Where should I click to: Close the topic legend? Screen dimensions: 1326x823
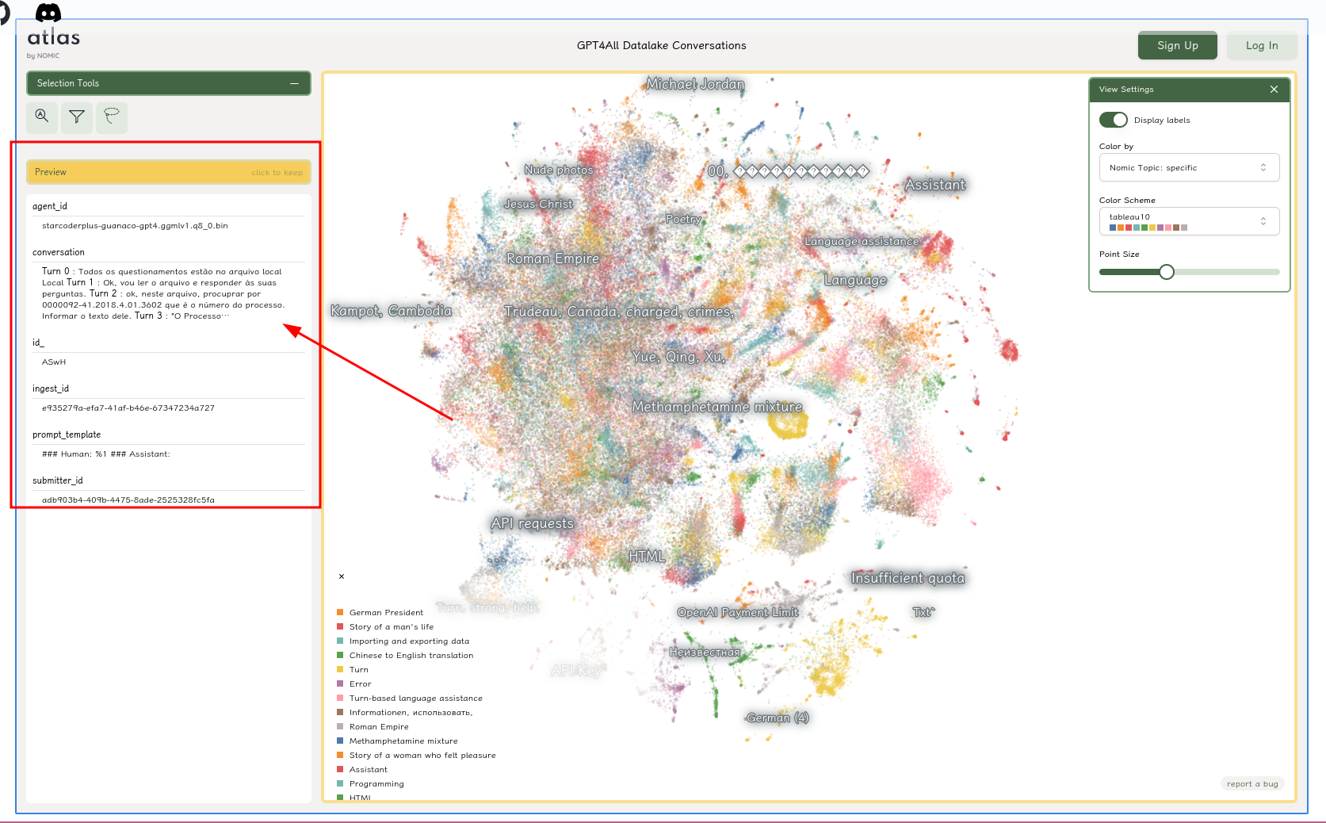coord(342,576)
